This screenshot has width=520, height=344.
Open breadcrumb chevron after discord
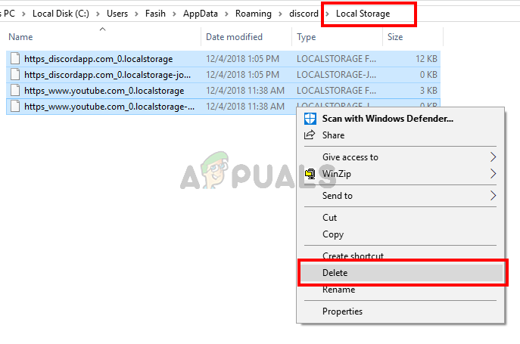pyautogui.click(x=327, y=14)
